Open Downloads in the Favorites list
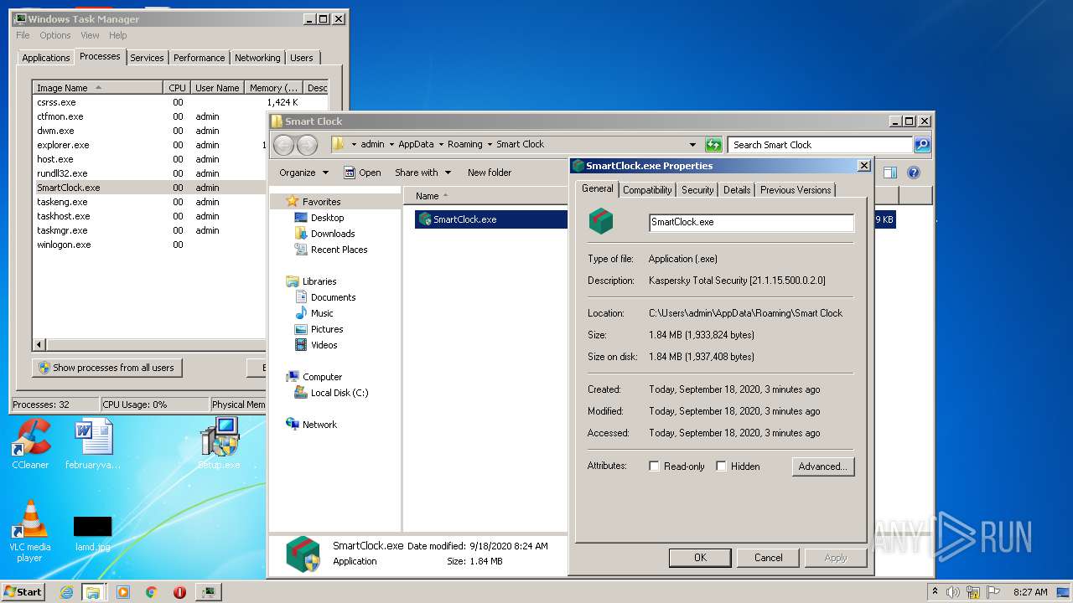The image size is (1073, 603). point(333,234)
